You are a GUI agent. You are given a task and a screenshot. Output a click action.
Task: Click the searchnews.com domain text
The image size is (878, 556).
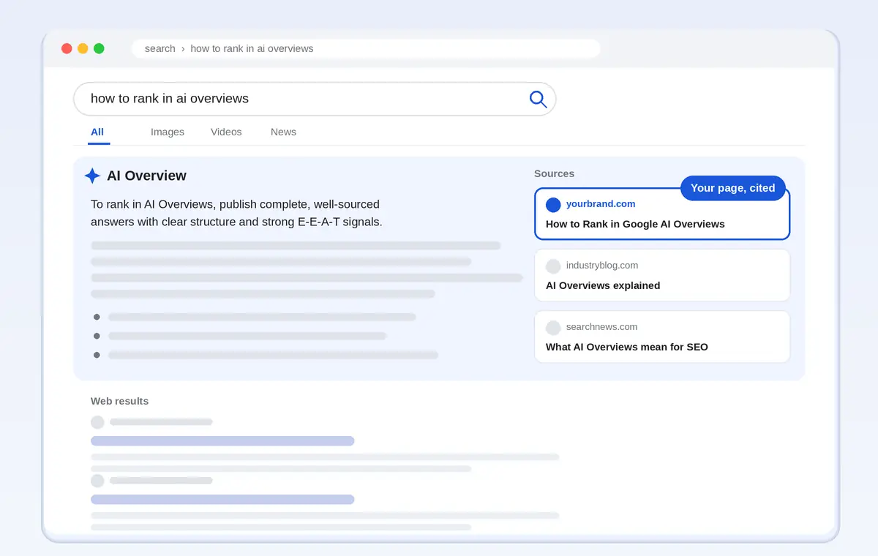(601, 327)
